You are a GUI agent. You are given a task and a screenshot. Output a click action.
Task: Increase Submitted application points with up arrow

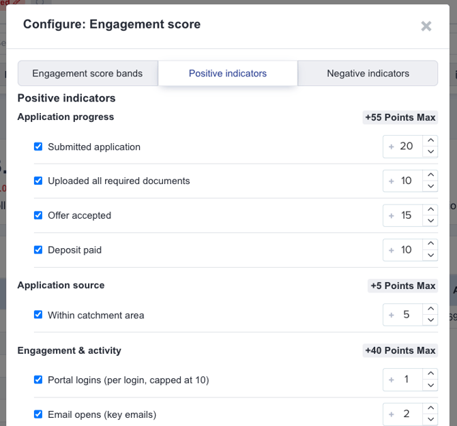tap(430, 140)
